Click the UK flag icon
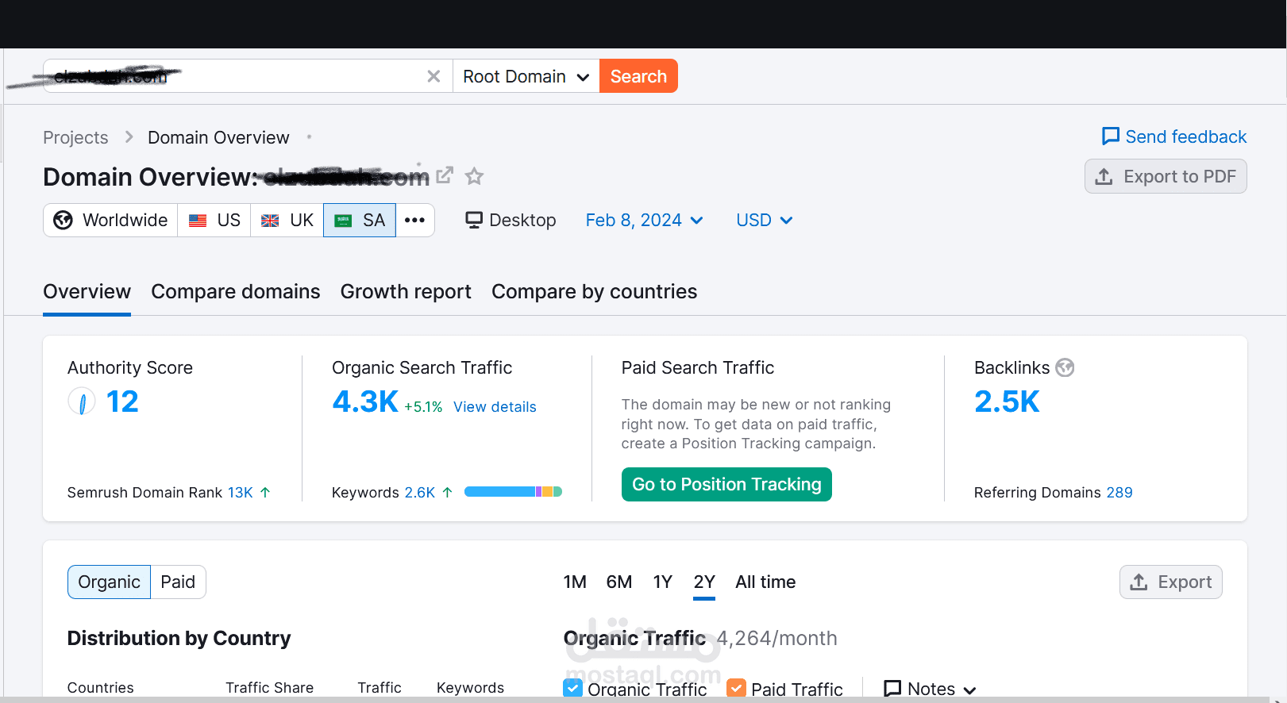Image resolution: width=1287 pixels, height=703 pixels. (270, 221)
